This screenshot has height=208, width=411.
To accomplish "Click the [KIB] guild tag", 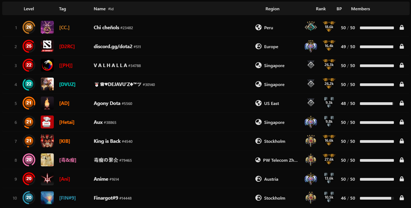I will [65, 141].
